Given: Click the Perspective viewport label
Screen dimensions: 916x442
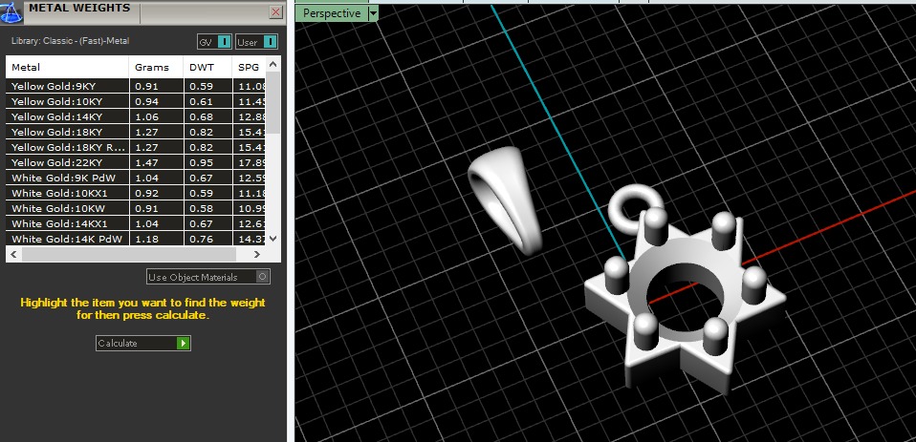Looking at the screenshot, I should (332, 13).
